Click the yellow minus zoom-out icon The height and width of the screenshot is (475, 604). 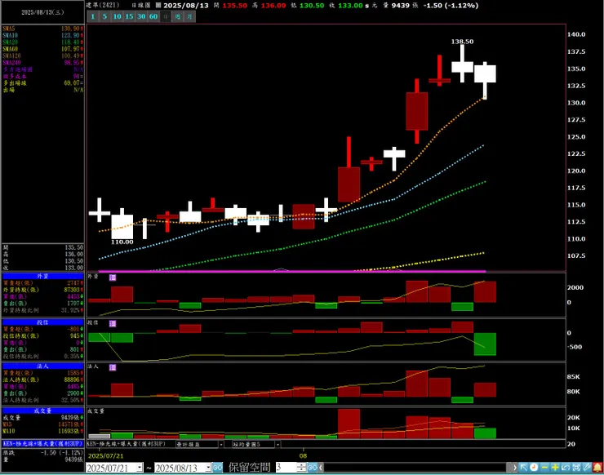pyautogui.click(x=544, y=468)
